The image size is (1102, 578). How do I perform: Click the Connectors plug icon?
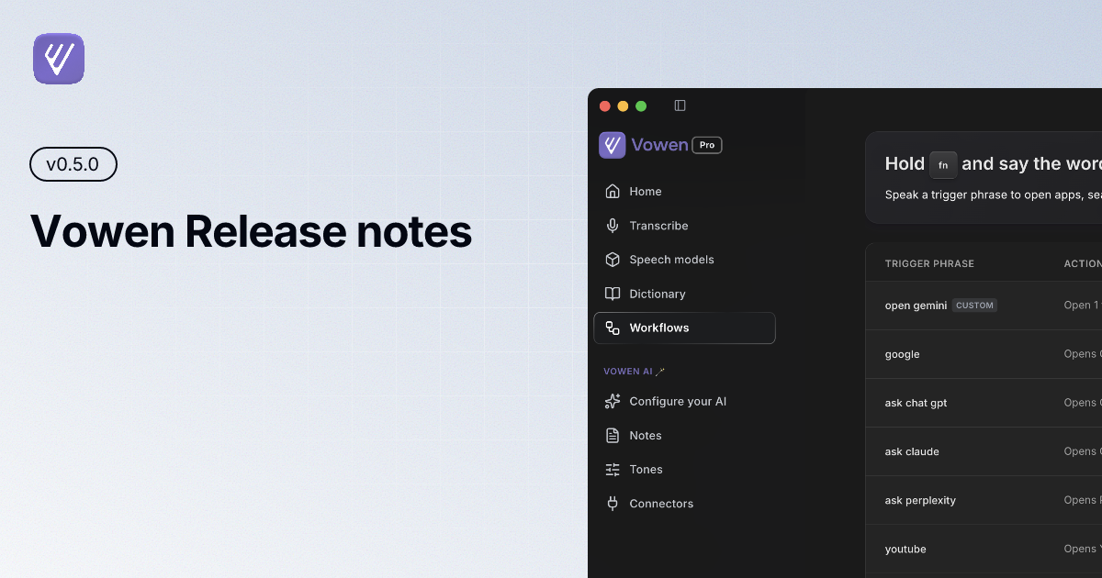(613, 504)
